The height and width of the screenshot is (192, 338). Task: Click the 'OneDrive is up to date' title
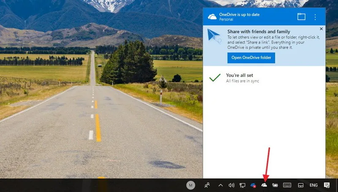pyautogui.click(x=239, y=15)
